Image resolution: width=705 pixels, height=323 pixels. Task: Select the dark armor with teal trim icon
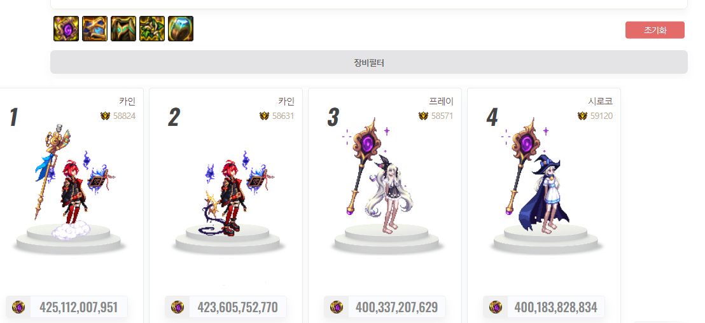[123, 29]
